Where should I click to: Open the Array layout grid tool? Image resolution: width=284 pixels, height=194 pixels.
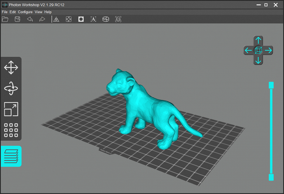(11, 130)
